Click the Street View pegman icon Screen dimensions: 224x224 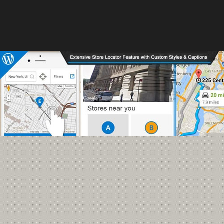coord(9,88)
